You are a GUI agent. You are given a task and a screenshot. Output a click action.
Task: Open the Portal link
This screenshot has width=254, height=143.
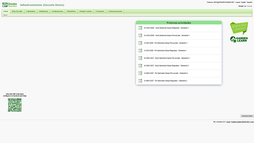241,6
